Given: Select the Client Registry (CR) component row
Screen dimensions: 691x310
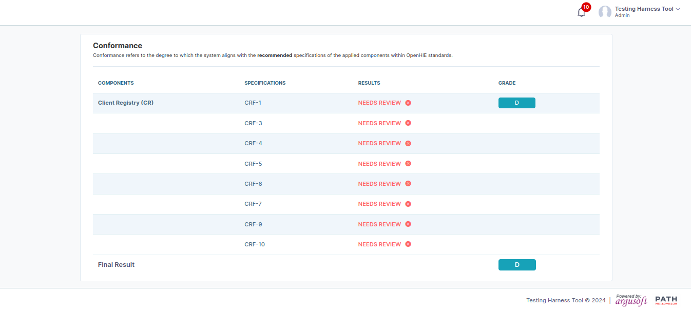Looking at the screenshot, I should (346, 103).
